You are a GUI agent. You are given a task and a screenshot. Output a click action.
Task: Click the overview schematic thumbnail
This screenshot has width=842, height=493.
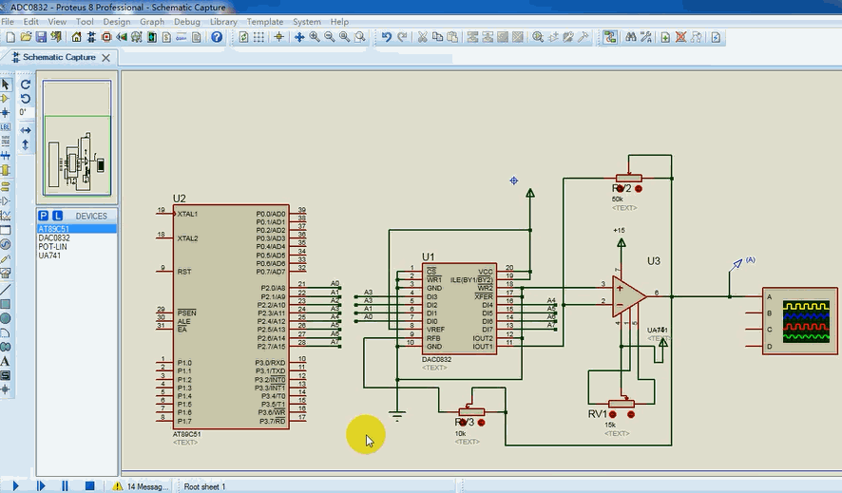pos(77,138)
